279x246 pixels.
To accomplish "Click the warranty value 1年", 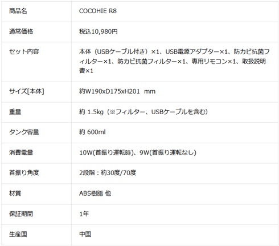I will click(84, 214).
